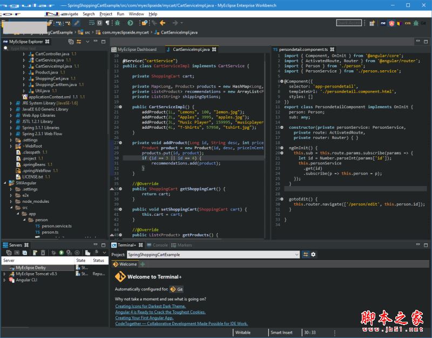Image resolution: width=432 pixels, height=338 pixels.
Task: Expand the WebRoot folder
Action: (11, 146)
